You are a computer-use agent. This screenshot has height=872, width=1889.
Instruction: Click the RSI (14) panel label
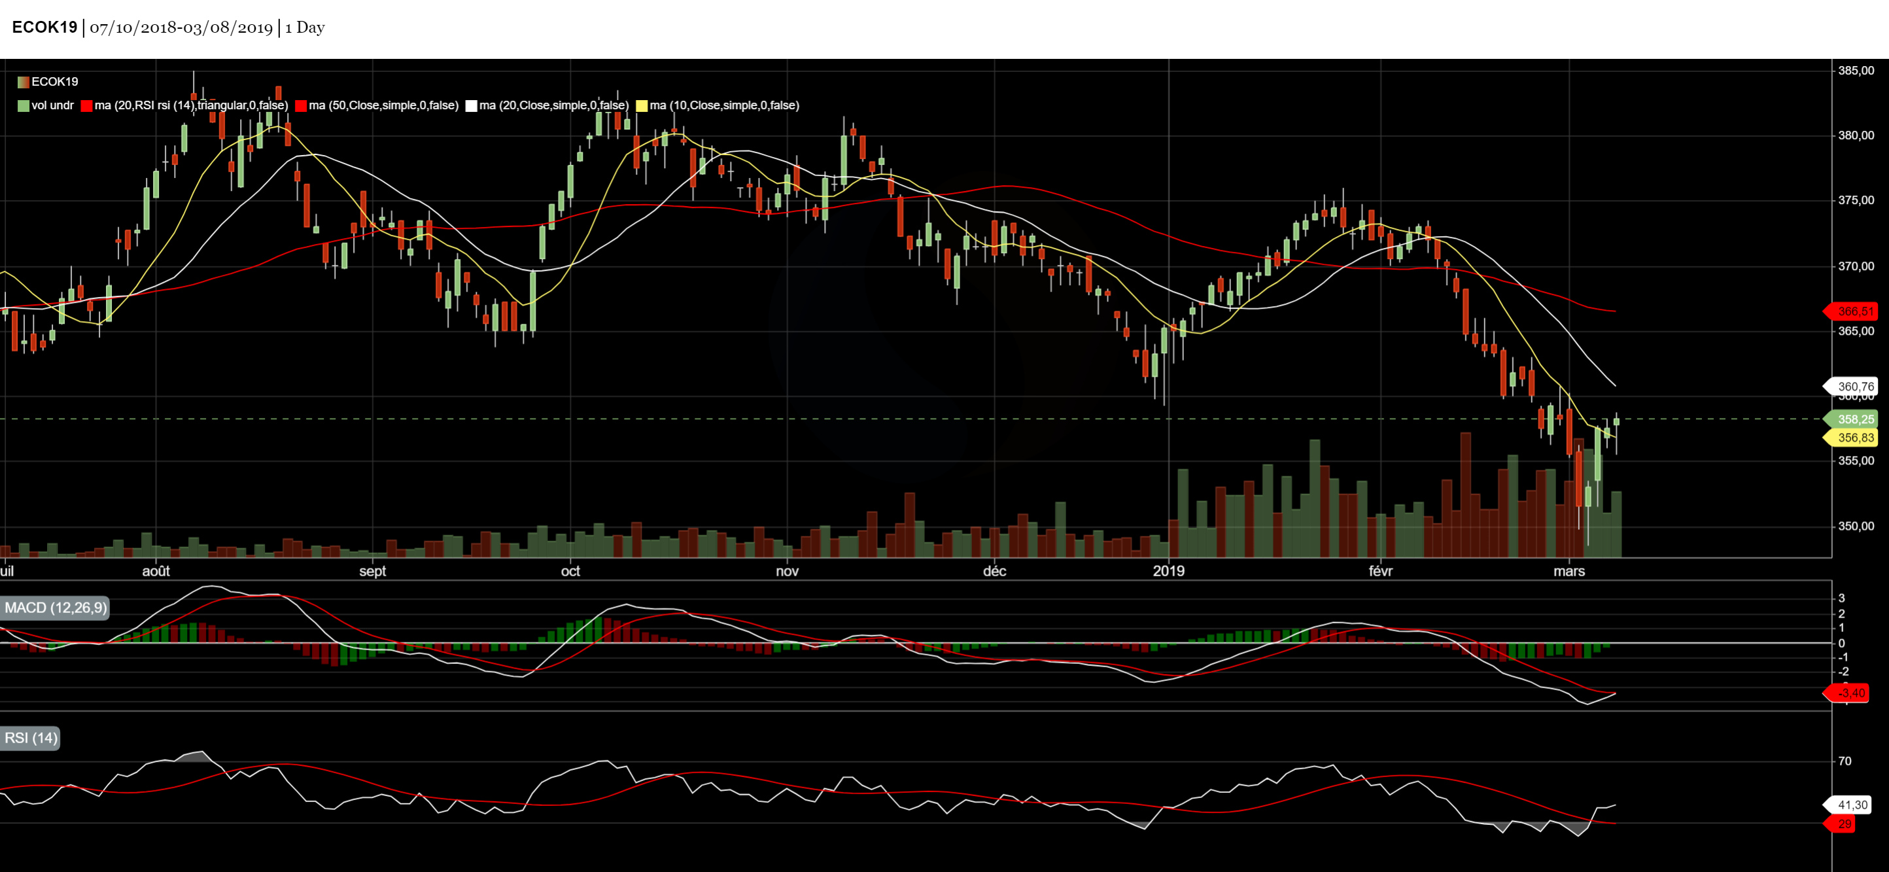(x=30, y=738)
